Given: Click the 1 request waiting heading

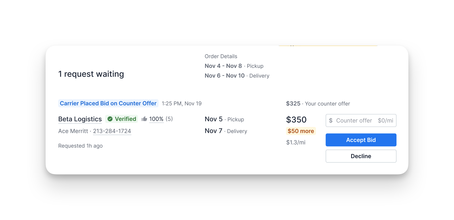Looking at the screenshot, I should coord(91,74).
